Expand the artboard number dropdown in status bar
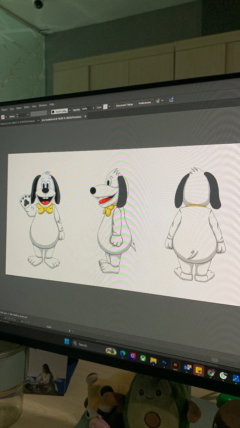240x428 pixels. click(x=22, y=321)
